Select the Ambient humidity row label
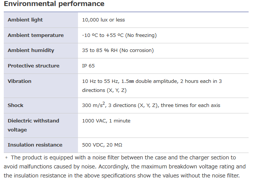Screen dimensions: 275x188 tap(31, 50)
